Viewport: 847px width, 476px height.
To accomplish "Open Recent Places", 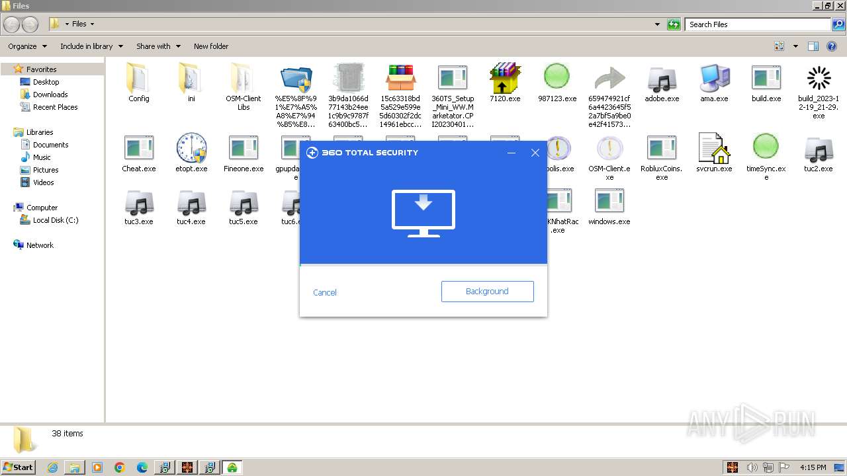I will point(55,107).
